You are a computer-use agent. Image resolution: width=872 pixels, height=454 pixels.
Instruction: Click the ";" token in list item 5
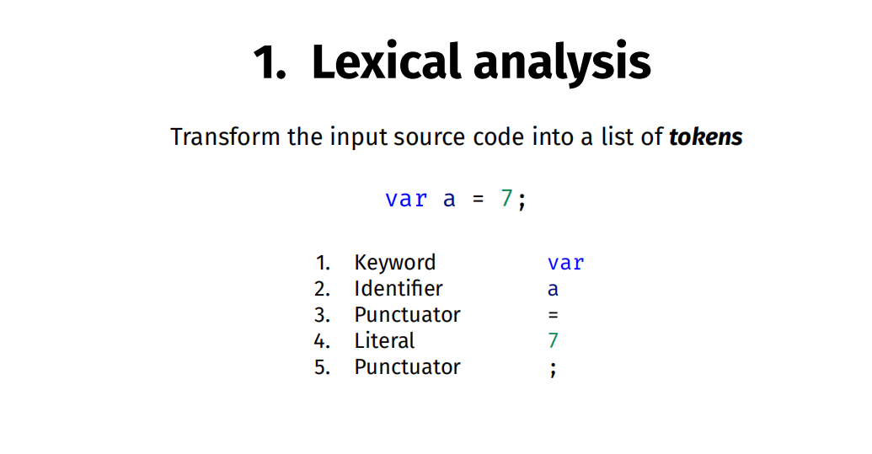pyautogui.click(x=553, y=368)
